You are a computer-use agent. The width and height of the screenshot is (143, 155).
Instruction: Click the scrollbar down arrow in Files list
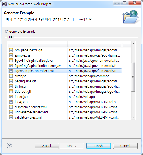point(133,117)
